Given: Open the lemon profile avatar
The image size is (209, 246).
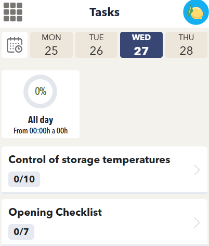Looking at the screenshot, I should 196,12.
